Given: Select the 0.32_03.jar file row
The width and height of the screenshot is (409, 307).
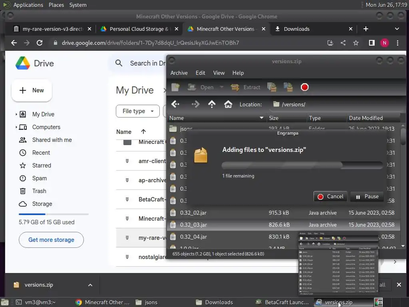Looking at the screenshot, I should [283, 225].
